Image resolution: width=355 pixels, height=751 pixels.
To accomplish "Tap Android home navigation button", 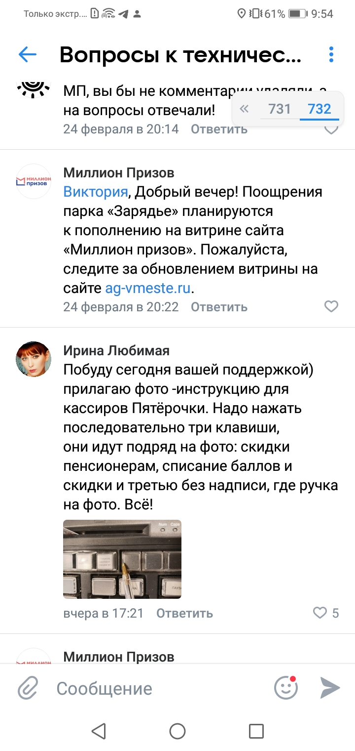I will pyautogui.click(x=177, y=731).
